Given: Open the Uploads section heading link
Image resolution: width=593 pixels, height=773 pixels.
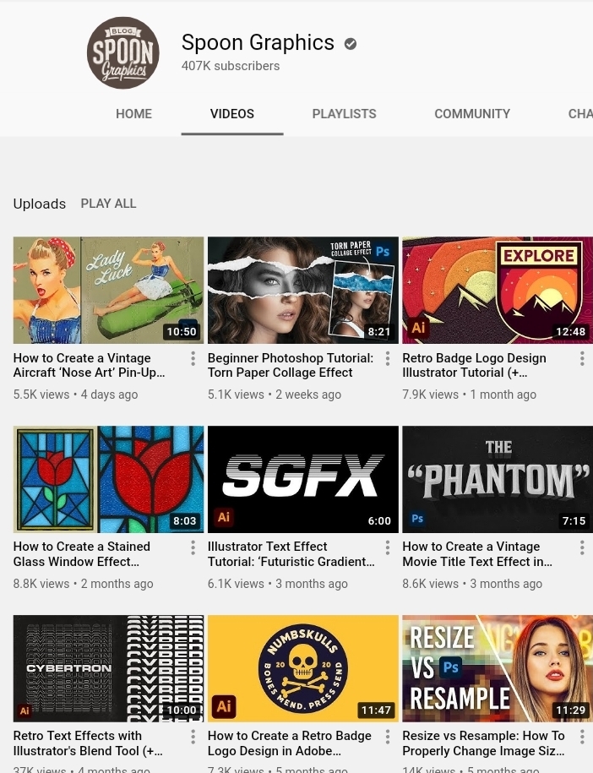Looking at the screenshot, I should pos(39,204).
